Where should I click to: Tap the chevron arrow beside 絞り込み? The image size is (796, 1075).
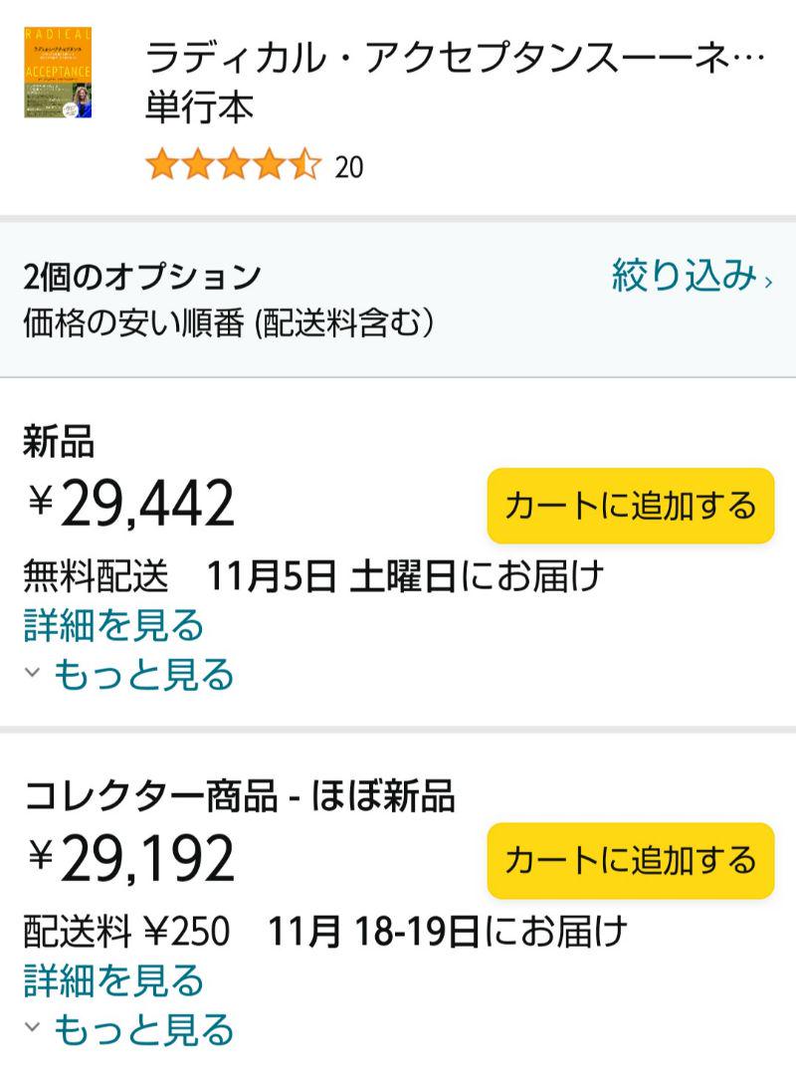(x=768, y=281)
